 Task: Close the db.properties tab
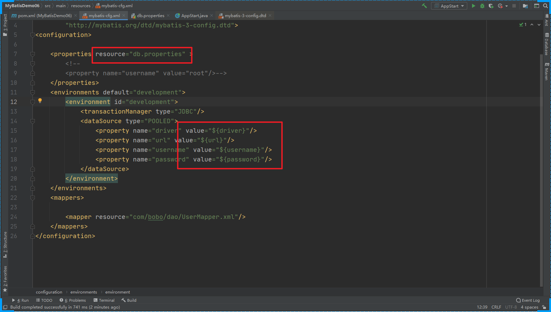click(168, 16)
